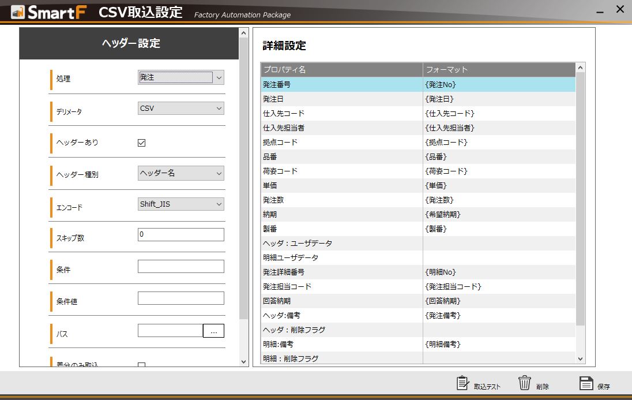The height and width of the screenshot is (400, 632).
Task: Enable the 差分のみ取込 checkbox
Action: pos(142,365)
